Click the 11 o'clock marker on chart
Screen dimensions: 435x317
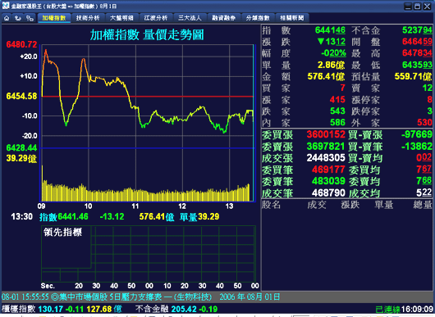[x=135, y=206]
